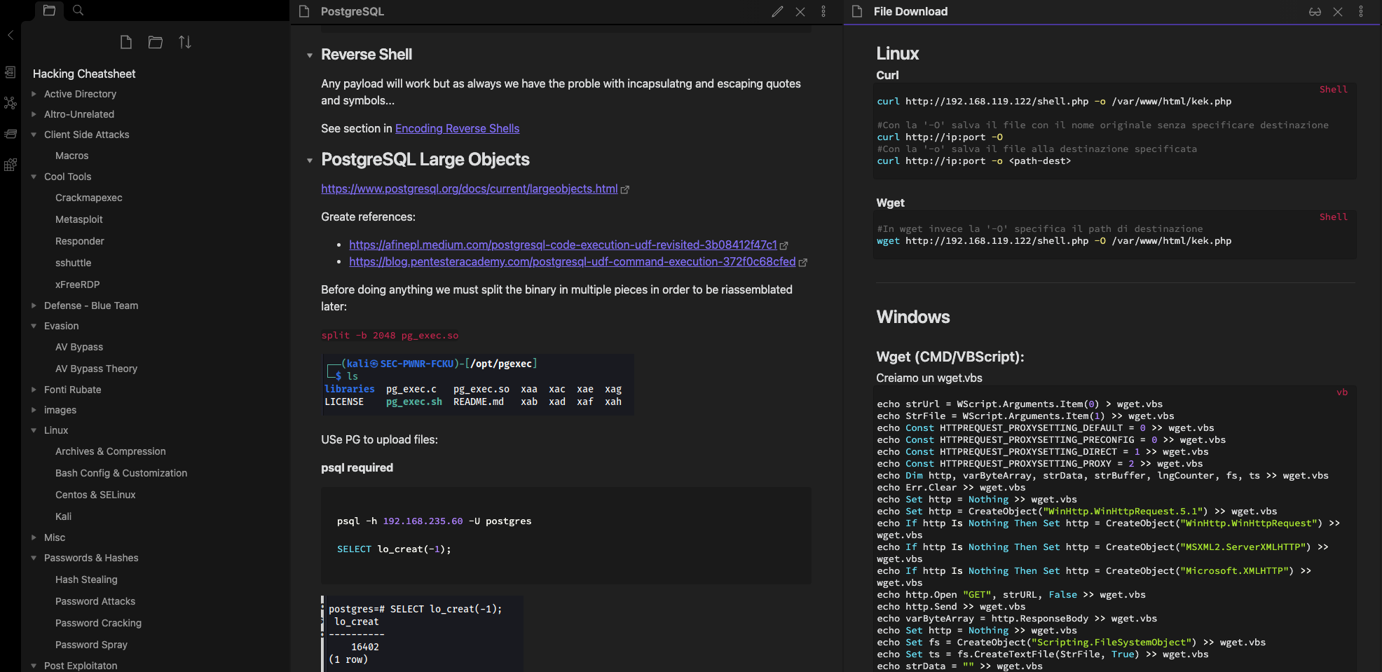Click the Hacking Cheatsheet vault title
Viewport: 1382px width, 672px height.
pyautogui.click(x=84, y=74)
